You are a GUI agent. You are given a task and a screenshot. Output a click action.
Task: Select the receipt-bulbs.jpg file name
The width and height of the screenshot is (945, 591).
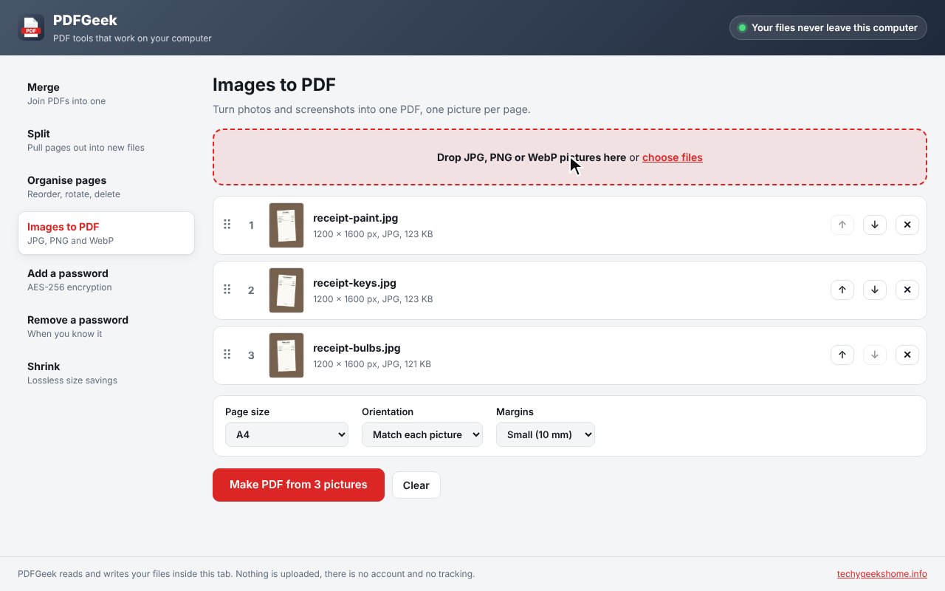357,348
